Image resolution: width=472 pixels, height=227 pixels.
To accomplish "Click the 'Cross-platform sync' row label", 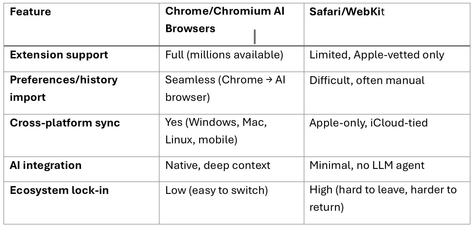I will click(65, 123).
